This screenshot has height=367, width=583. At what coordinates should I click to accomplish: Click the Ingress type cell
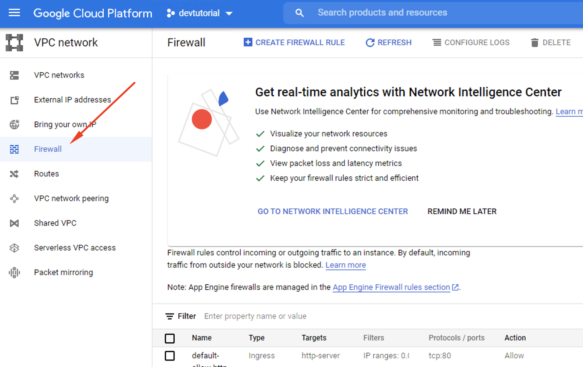coord(262,356)
